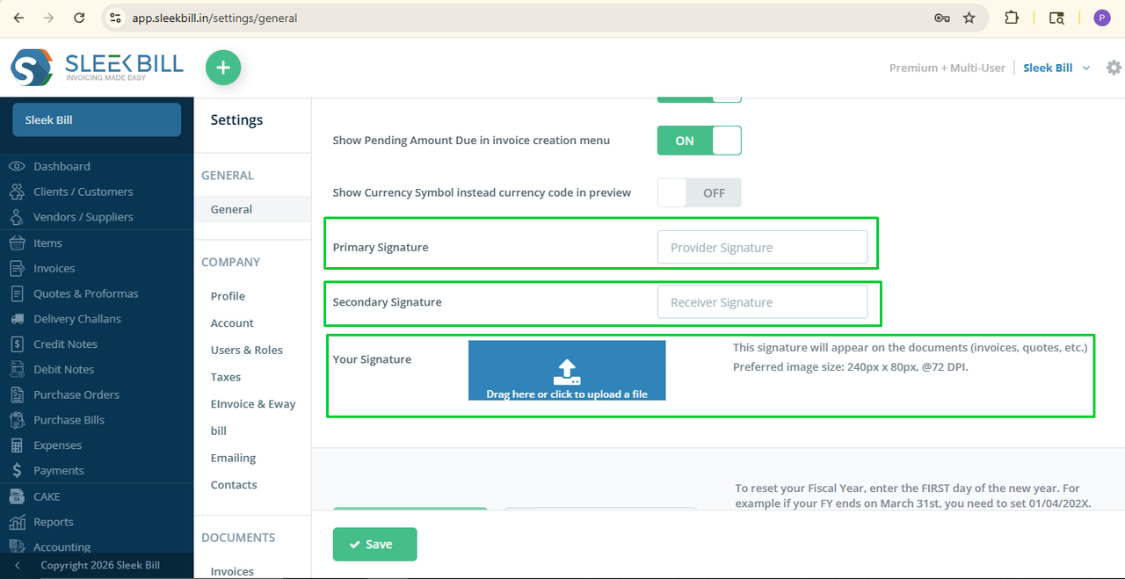Save the general settings
The width and height of the screenshot is (1125, 579).
pyautogui.click(x=374, y=544)
